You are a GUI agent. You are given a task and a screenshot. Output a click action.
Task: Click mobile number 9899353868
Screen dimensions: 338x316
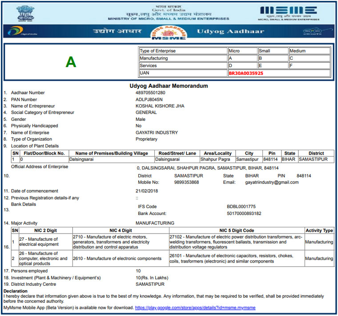tap(186, 182)
